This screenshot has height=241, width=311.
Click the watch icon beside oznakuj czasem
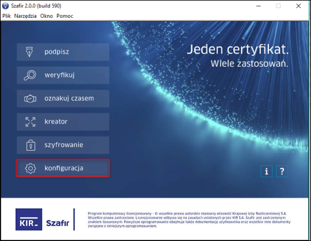coord(30,99)
